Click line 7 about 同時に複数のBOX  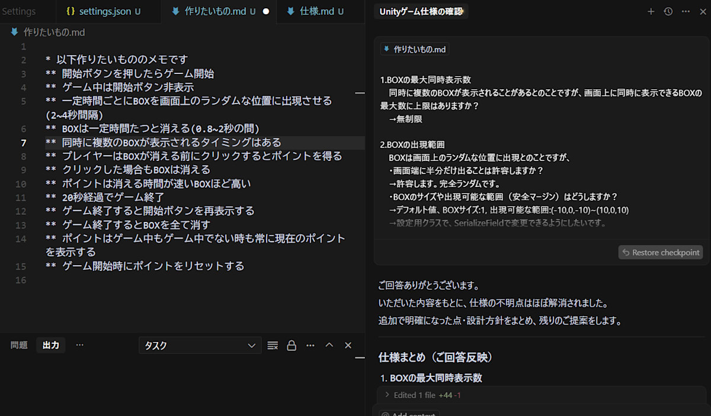tap(172, 143)
